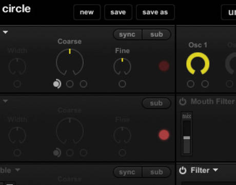Image resolution: width=236 pixels, height=185 pixels.
Task: Click the "new" preset button
Action: tap(87, 12)
